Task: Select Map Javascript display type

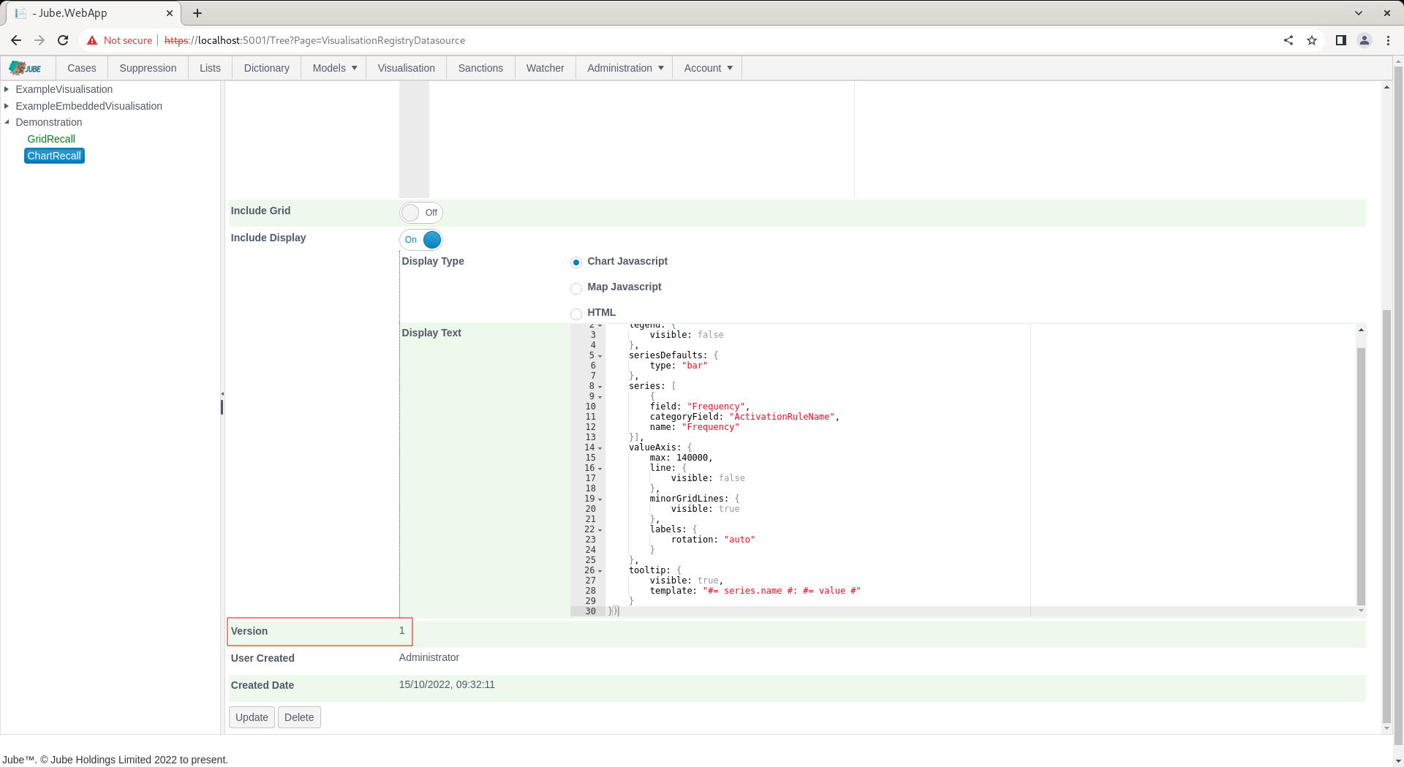Action: [x=576, y=288]
